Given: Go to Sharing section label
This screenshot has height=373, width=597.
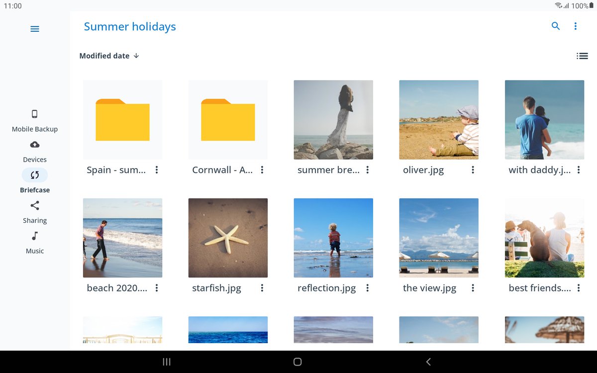Looking at the screenshot, I should [x=35, y=220].
